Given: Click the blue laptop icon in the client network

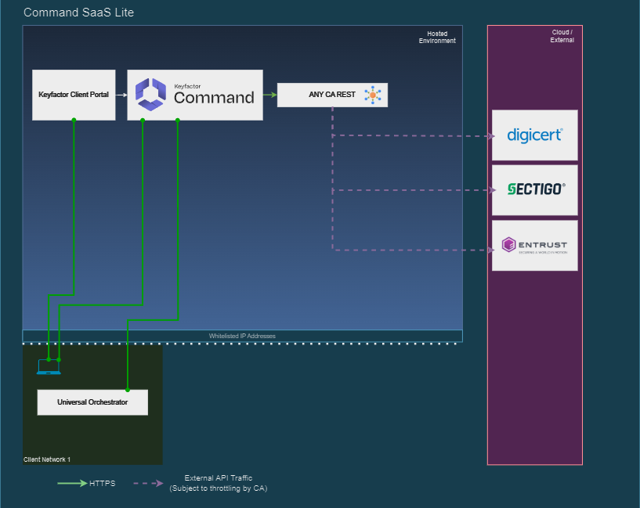Looking at the screenshot, I should [49, 366].
